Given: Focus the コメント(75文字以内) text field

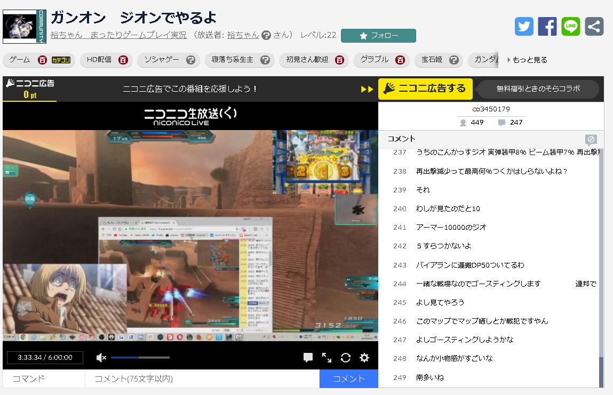Looking at the screenshot, I should [x=202, y=378].
